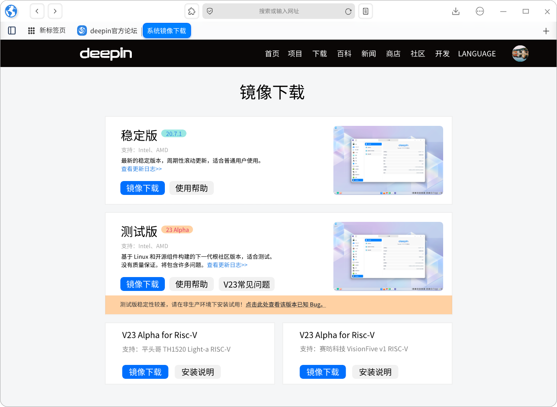Image resolution: width=557 pixels, height=407 pixels.
Task: Open the user avatar profile picture
Action: pos(520,54)
